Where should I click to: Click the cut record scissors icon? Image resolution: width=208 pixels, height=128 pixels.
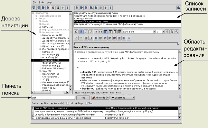91,8
